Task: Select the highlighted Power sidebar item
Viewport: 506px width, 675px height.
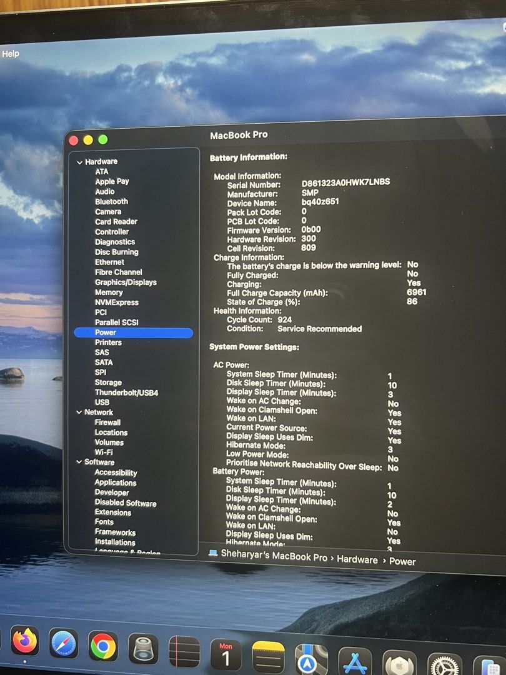Action: [x=134, y=332]
